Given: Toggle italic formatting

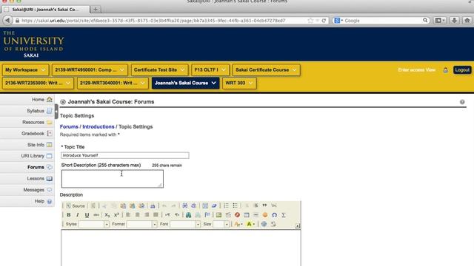Looking at the screenshot, I should tap(77, 215).
